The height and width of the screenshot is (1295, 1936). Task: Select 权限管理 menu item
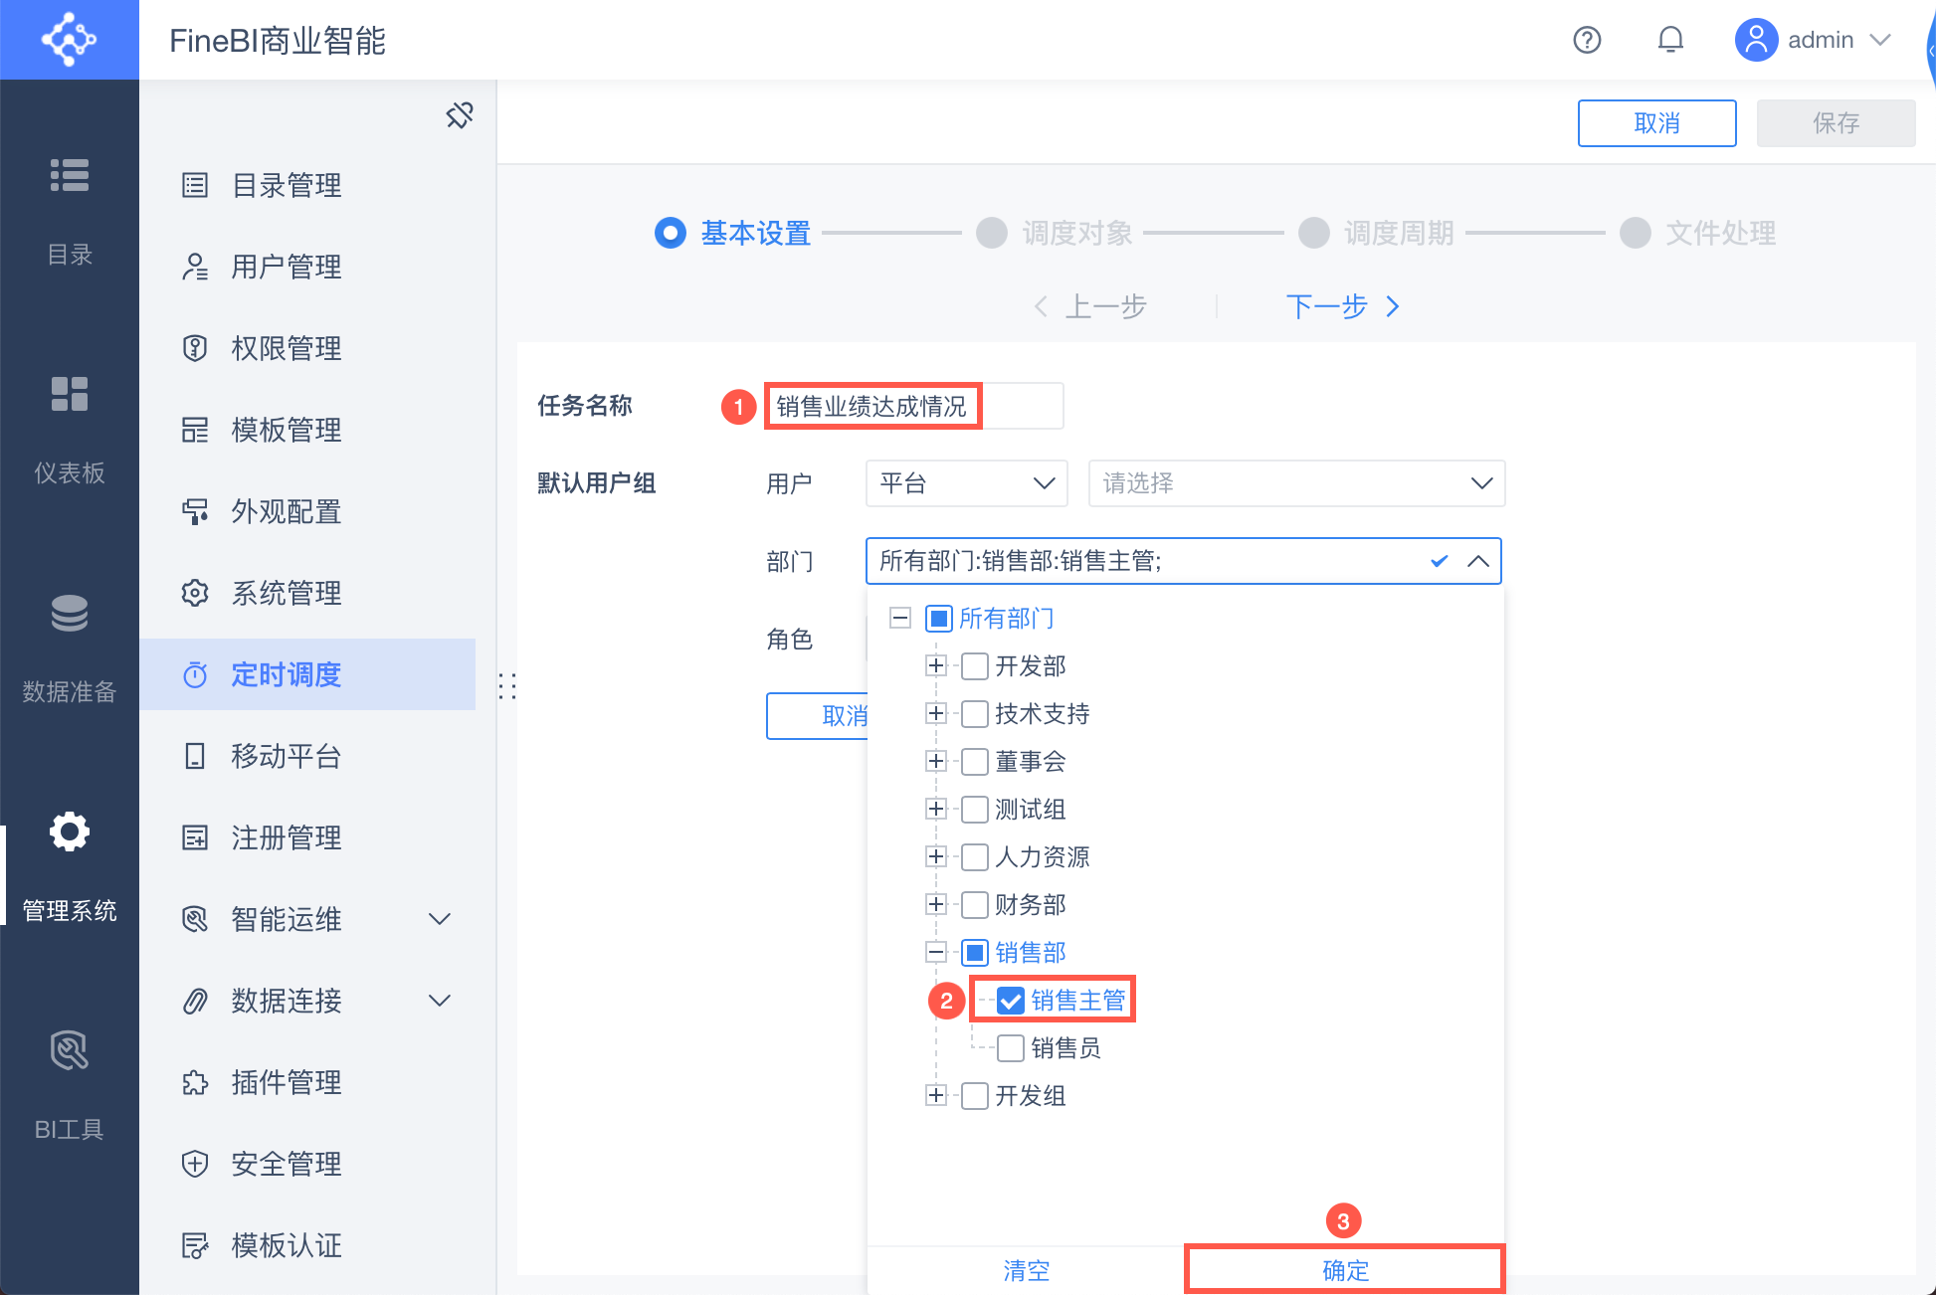(287, 348)
